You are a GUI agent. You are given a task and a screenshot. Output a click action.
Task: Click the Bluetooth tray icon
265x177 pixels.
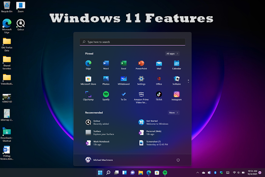[x=215, y=172]
